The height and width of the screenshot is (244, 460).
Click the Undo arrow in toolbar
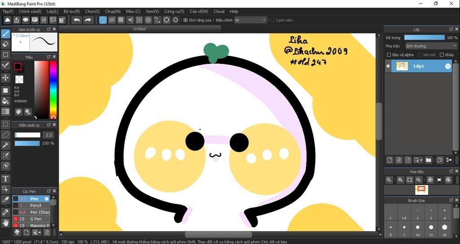click(77, 20)
